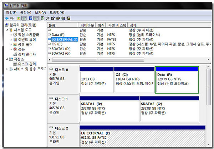This screenshot has height=149, width=214.
Task: Select the 디스크 0 disk header
Action: point(63,80)
